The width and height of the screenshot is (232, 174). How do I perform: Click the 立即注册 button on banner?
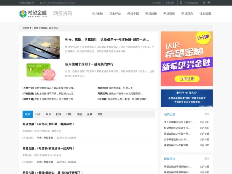pos(187,79)
